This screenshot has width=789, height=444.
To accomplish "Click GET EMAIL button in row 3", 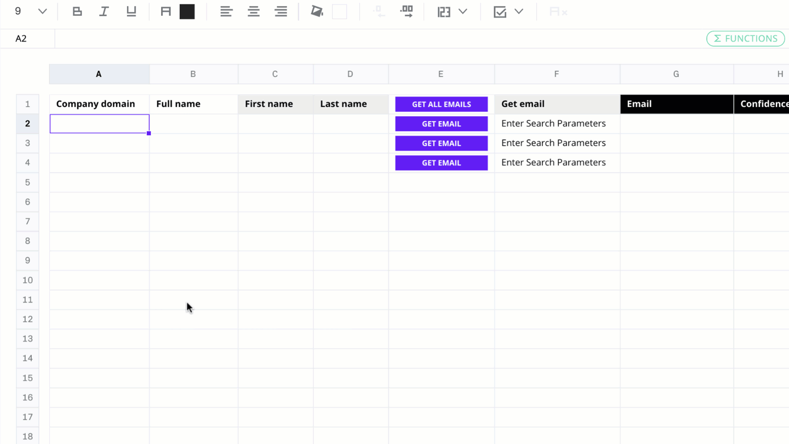I will tap(442, 143).
